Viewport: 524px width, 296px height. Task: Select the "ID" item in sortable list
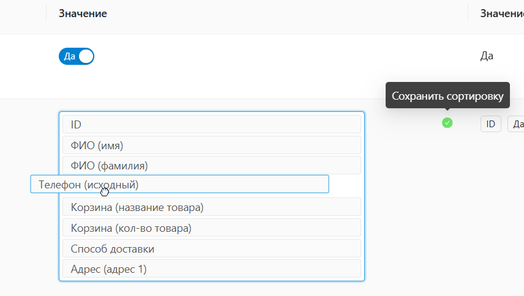coord(212,125)
